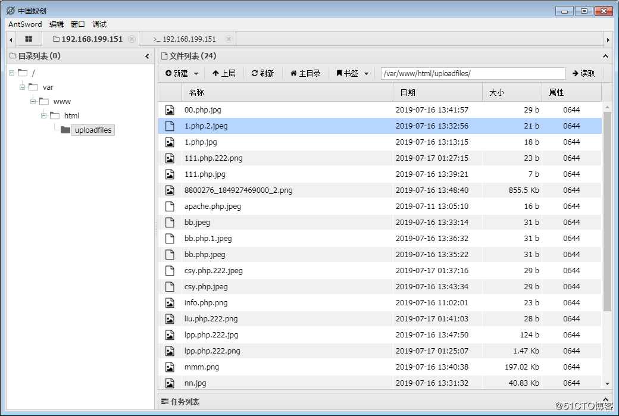Sort files by 名称 column header
Image resolution: width=619 pixels, height=416 pixels.
pos(287,92)
